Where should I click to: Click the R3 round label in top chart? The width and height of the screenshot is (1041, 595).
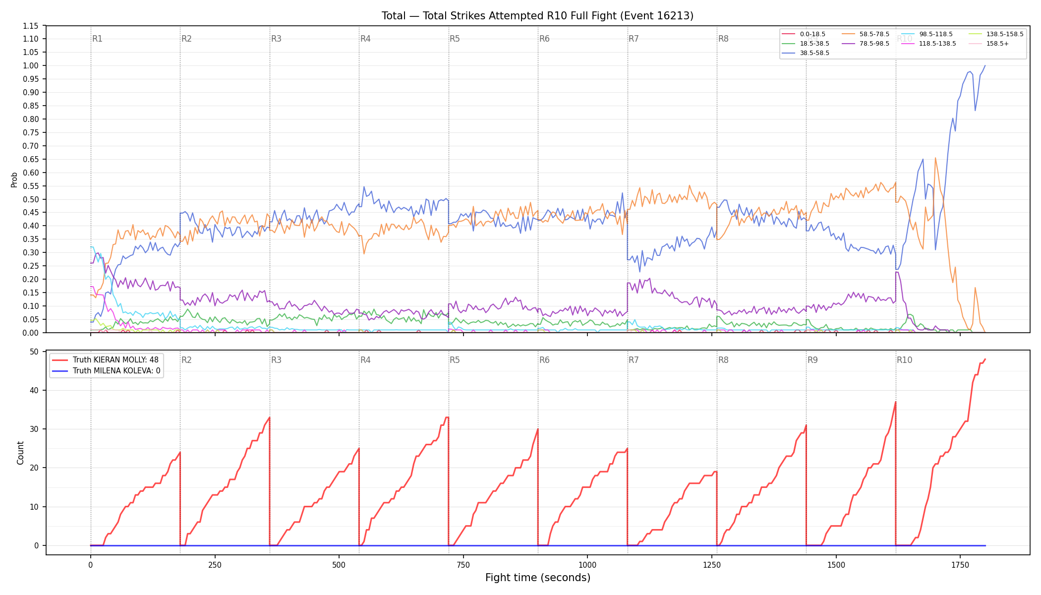tap(276, 39)
